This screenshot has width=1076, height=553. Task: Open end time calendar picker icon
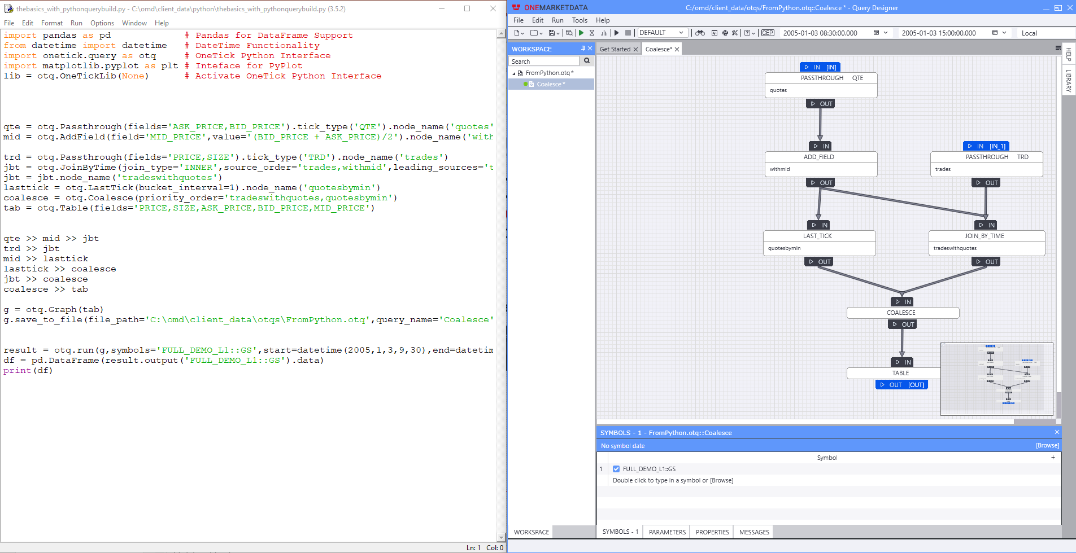995,33
